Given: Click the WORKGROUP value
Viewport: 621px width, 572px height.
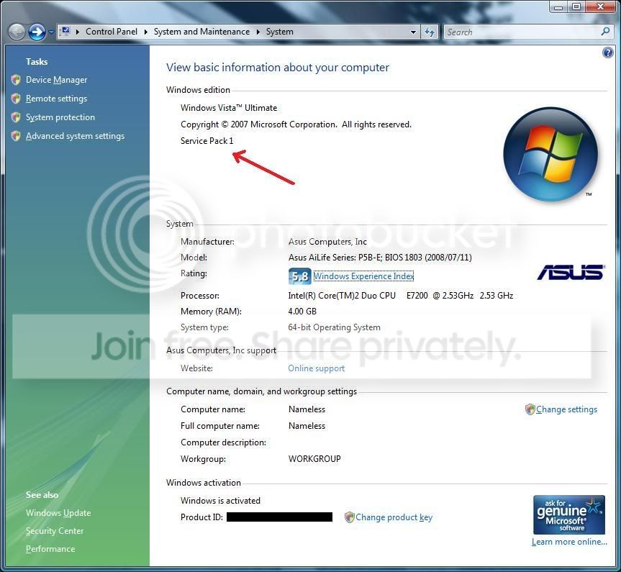Looking at the screenshot, I should pos(314,459).
